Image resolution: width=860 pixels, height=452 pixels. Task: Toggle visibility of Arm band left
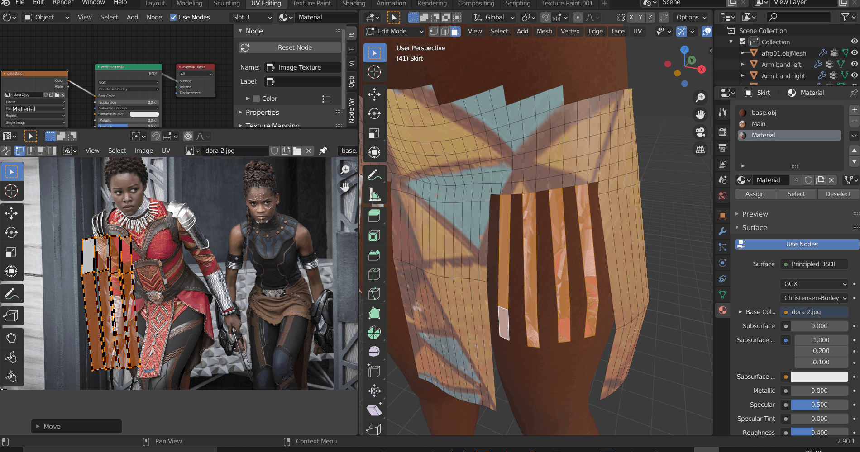pos(855,64)
